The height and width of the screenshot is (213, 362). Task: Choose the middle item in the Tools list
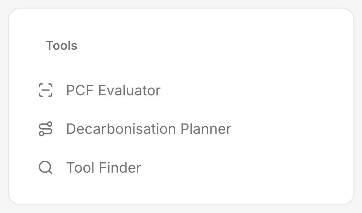coord(135,129)
